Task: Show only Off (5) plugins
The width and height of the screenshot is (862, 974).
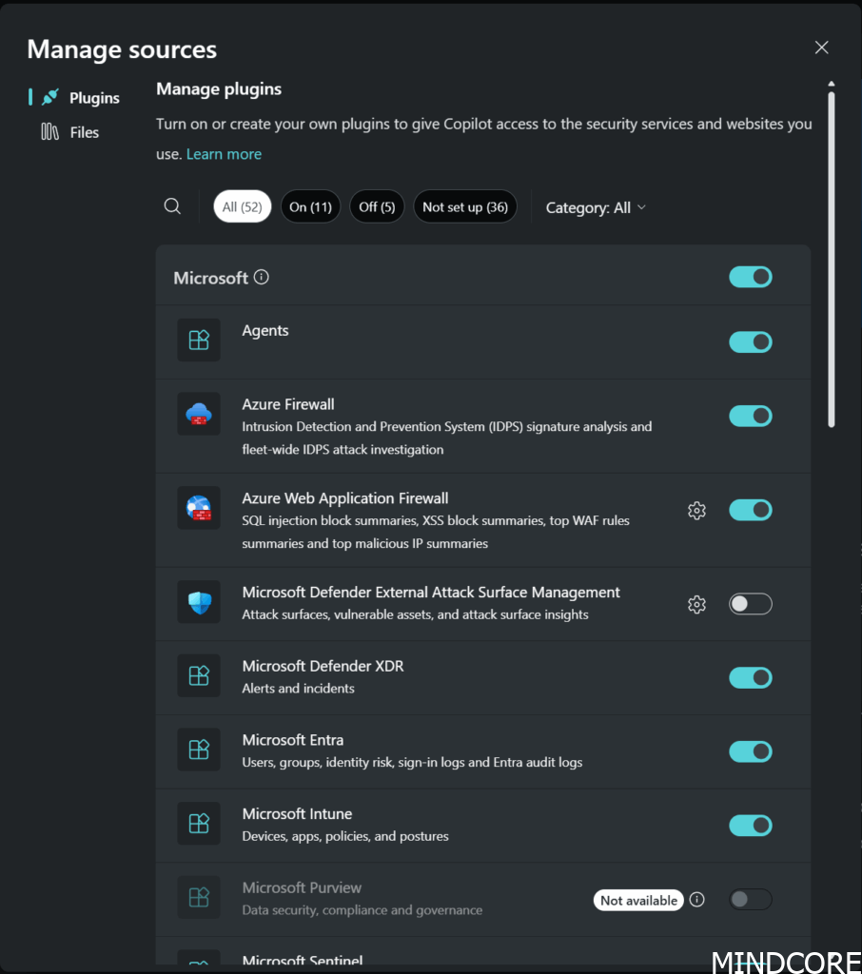Action: pos(377,207)
